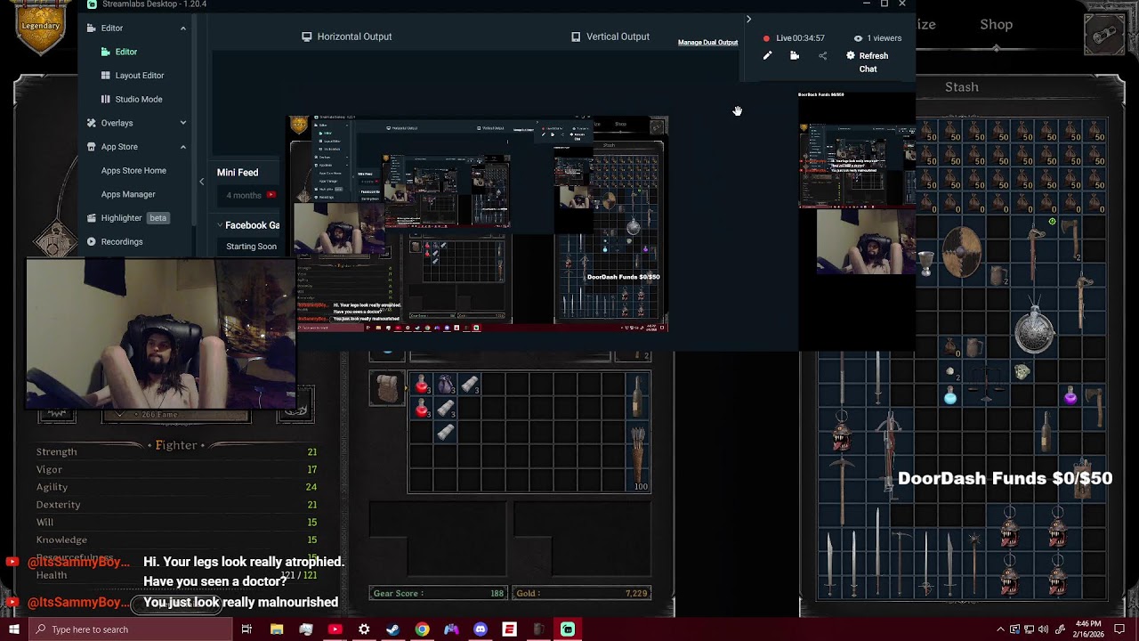Image resolution: width=1139 pixels, height=641 pixels.
Task: Click the Gold amount field
Action: coord(582,593)
